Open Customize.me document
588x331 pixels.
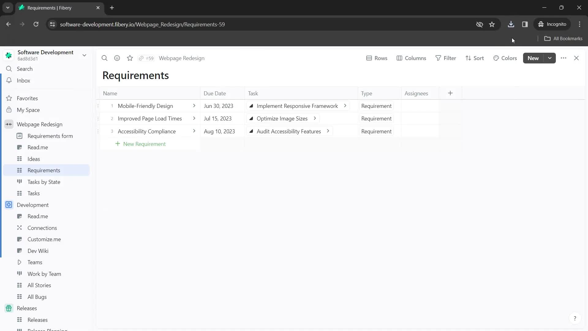point(47,239)
